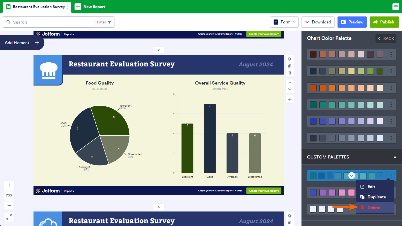Click the page 2 trash icon
The height and width of the screenshot is (226, 402).
click(x=290, y=73)
